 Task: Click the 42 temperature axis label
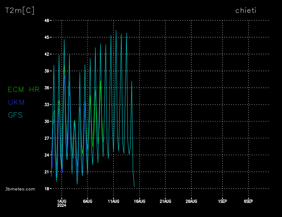[x=47, y=54]
